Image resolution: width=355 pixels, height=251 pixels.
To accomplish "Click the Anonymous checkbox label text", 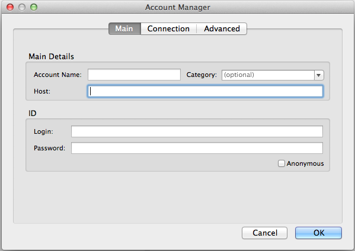I will point(305,163).
